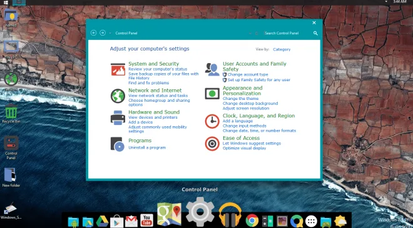
Task: Open the System and Security firewall icon
Action: 118,69
